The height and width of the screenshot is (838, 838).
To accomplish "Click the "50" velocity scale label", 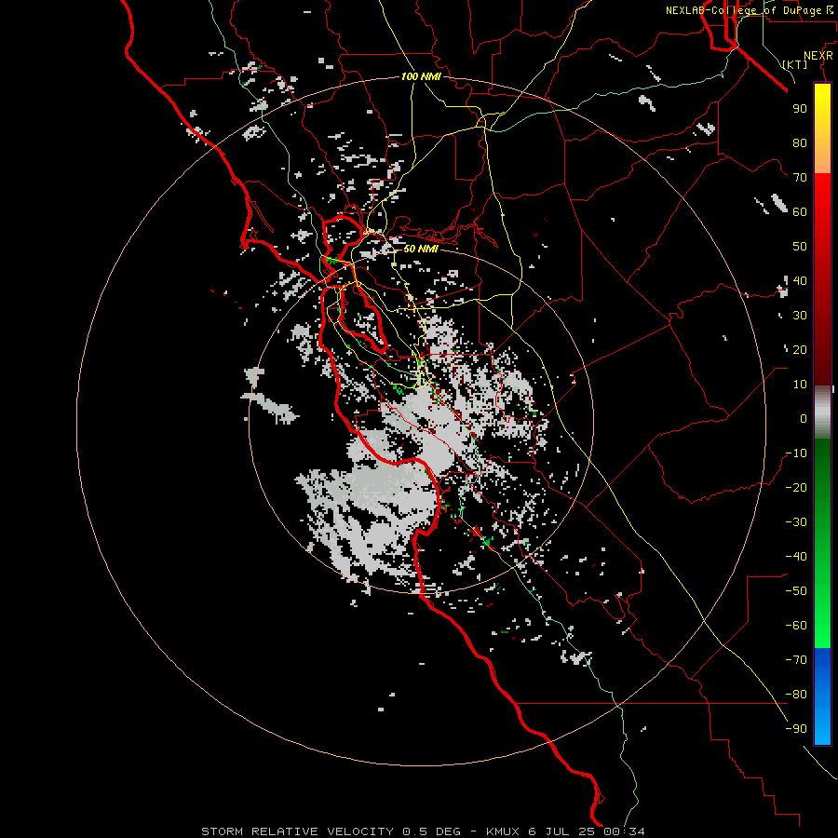I will [800, 247].
